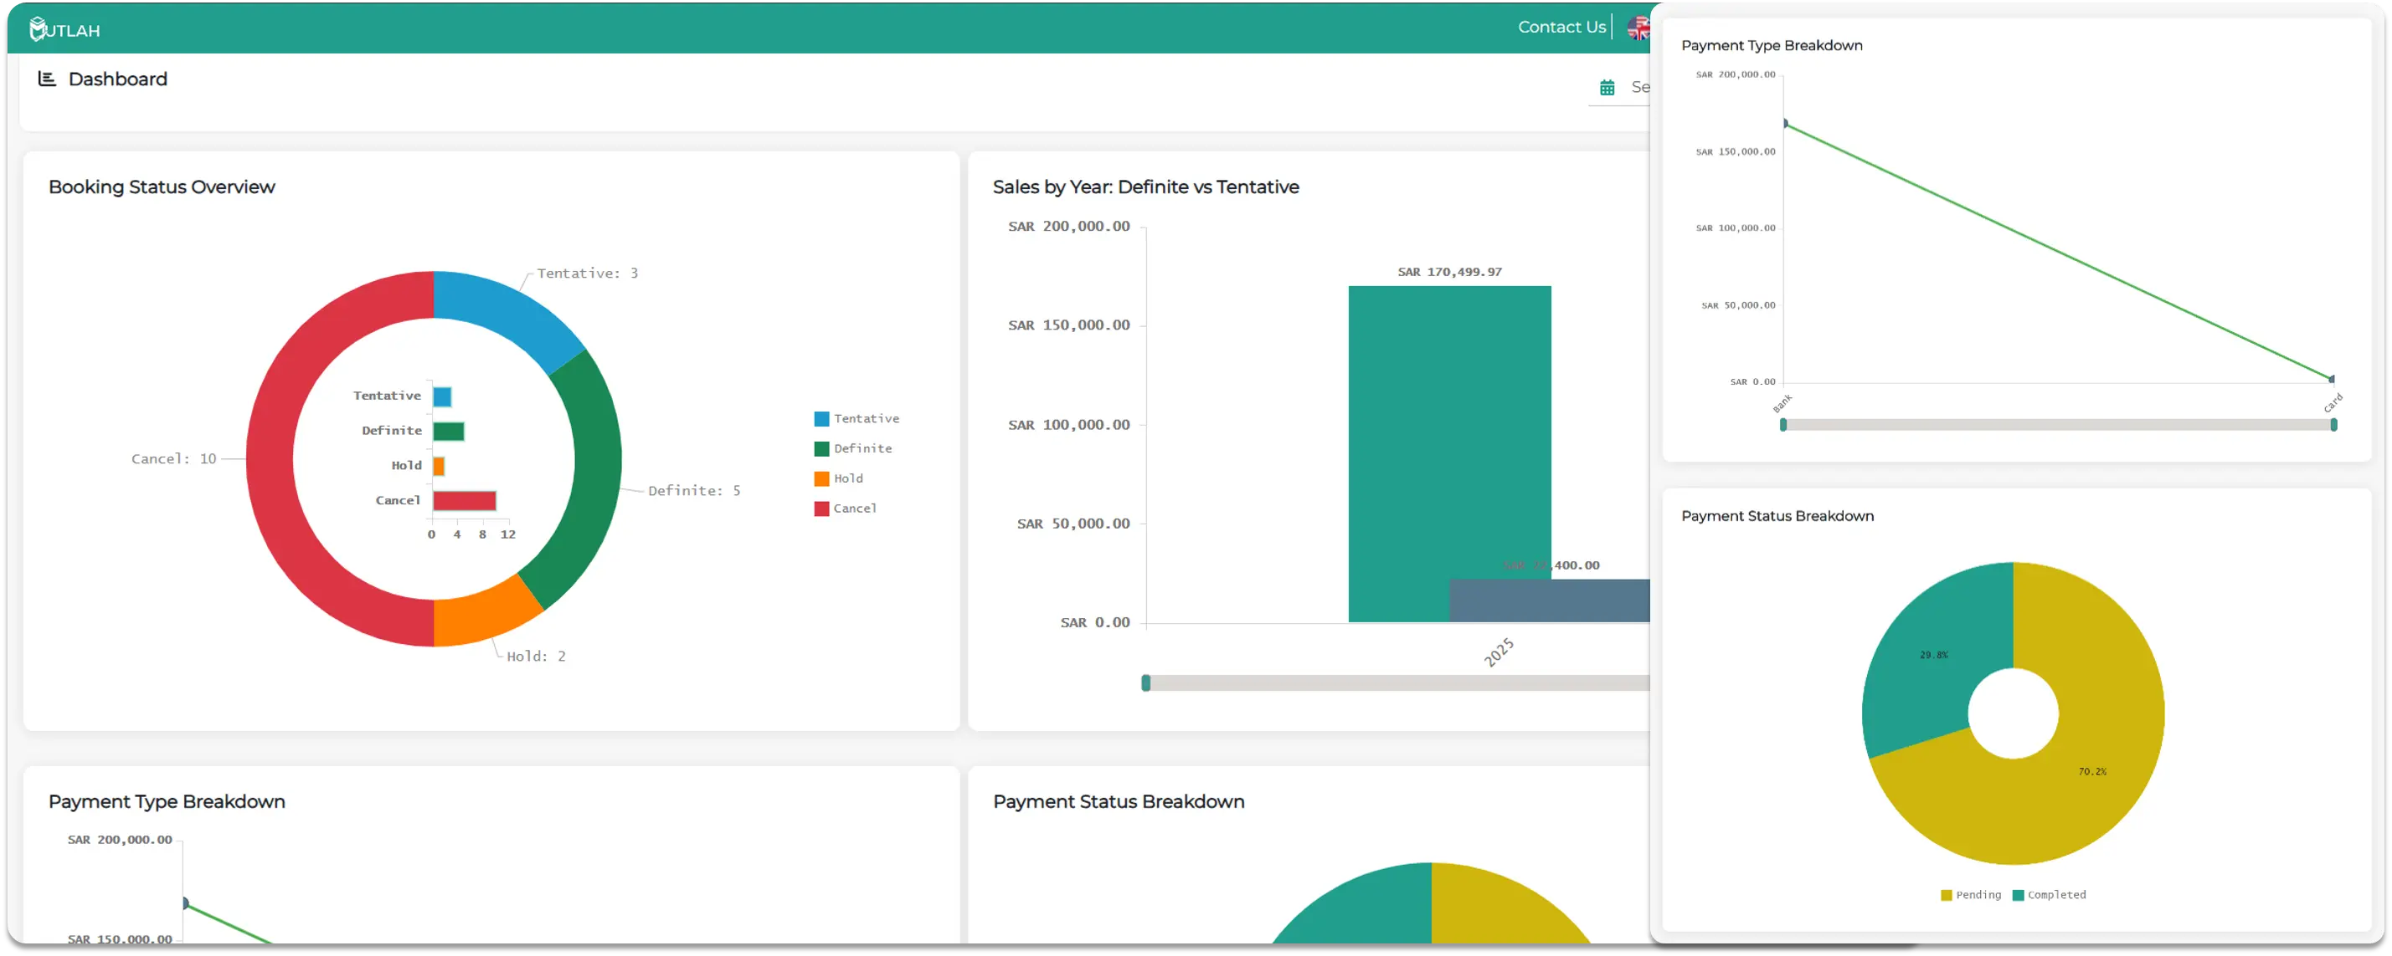The width and height of the screenshot is (2392, 956).
Task: Toggle the Completed legend entry under the pie
Action: click(2049, 895)
